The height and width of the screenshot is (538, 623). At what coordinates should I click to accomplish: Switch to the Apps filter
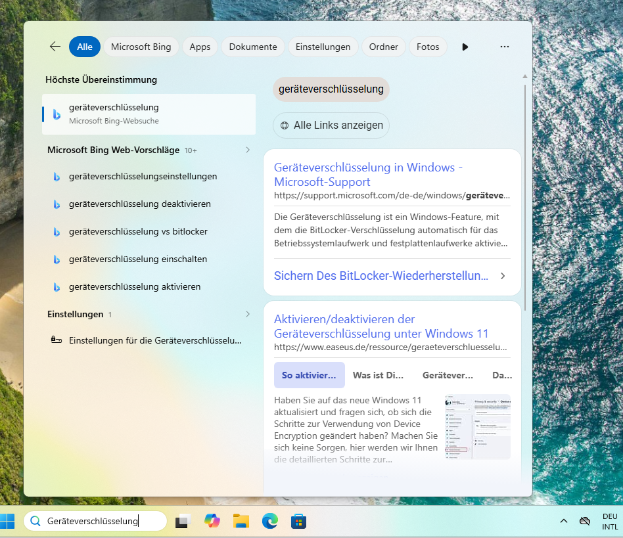pos(200,47)
